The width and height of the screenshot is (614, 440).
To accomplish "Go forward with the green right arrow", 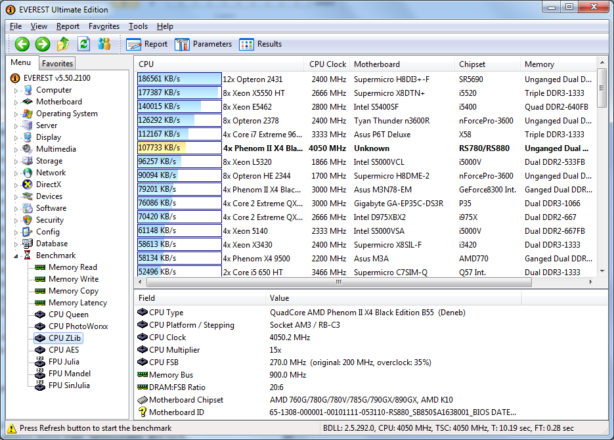I will point(43,44).
